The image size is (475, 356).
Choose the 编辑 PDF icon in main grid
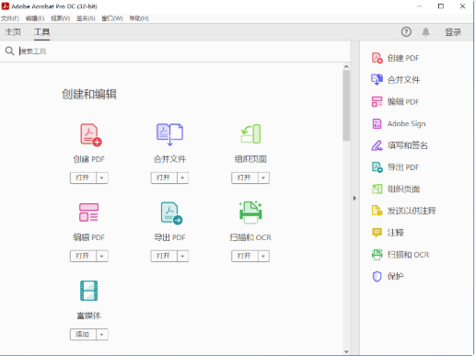pos(88,212)
